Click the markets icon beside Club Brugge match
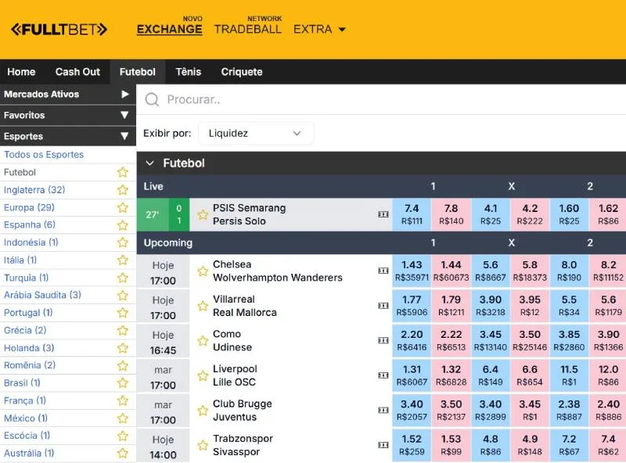 (x=383, y=411)
